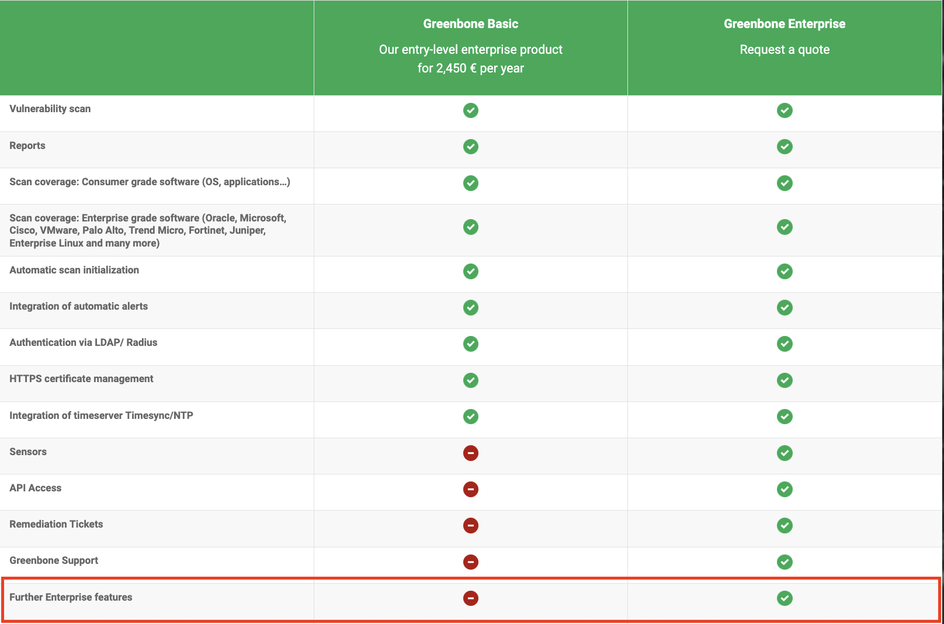Click the red minus icon for Greenbone Support
944x624 pixels.
(470, 561)
